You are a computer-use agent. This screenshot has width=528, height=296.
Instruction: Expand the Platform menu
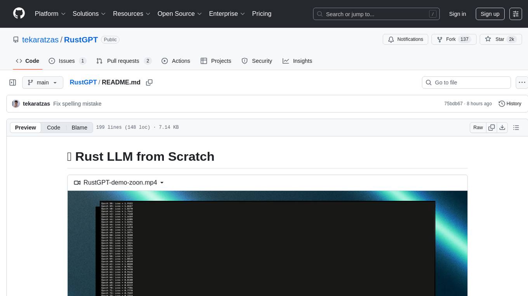(x=50, y=14)
